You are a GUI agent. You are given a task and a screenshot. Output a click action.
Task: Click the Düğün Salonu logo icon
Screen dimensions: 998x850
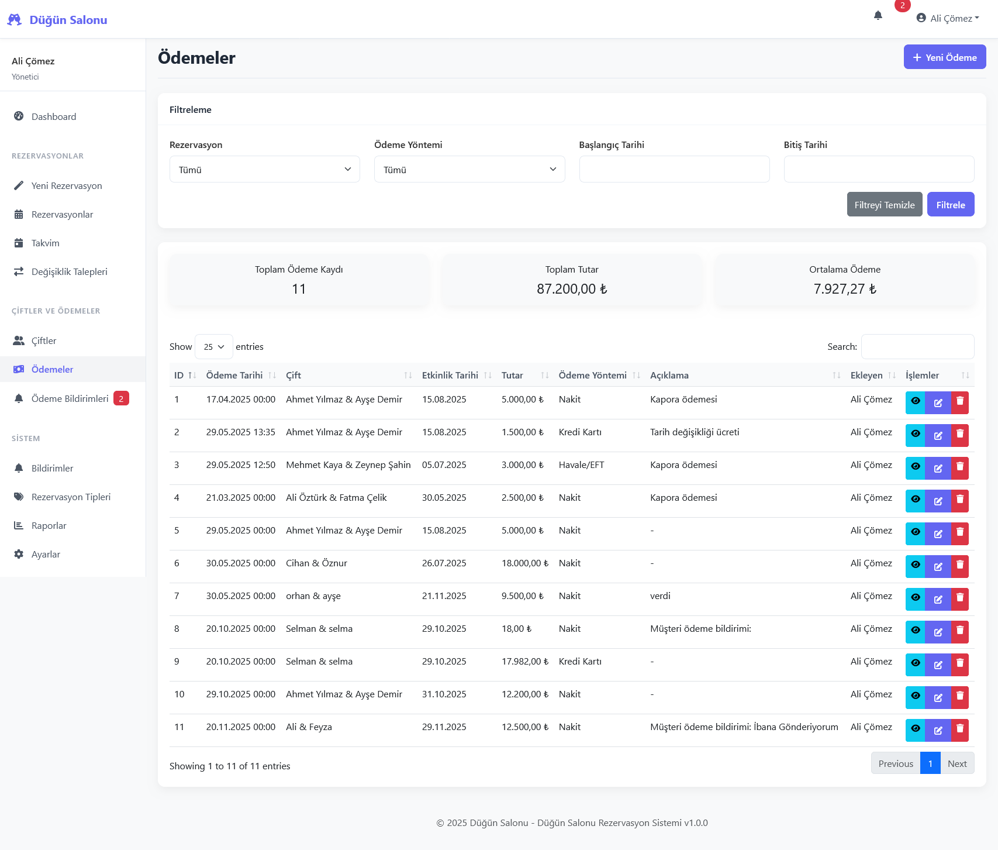[15, 20]
